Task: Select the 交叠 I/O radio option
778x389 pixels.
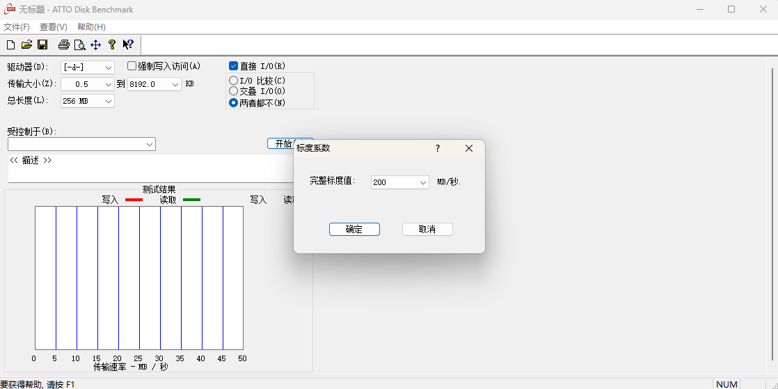Action: (x=234, y=91)
